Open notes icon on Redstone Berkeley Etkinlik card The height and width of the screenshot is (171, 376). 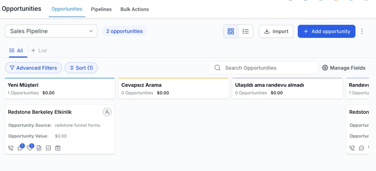(x=39, y=148)
